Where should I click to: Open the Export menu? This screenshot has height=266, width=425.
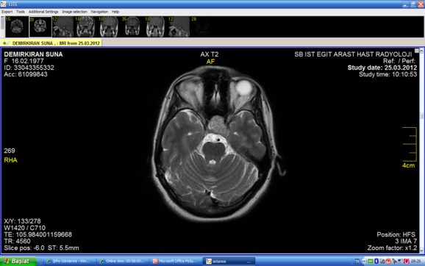[7, 12]
